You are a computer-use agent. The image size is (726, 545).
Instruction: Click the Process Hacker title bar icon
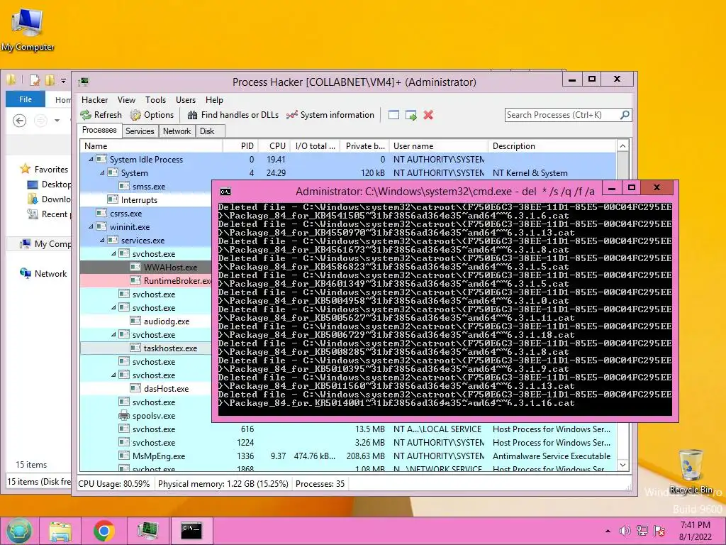tap(84, 82)
